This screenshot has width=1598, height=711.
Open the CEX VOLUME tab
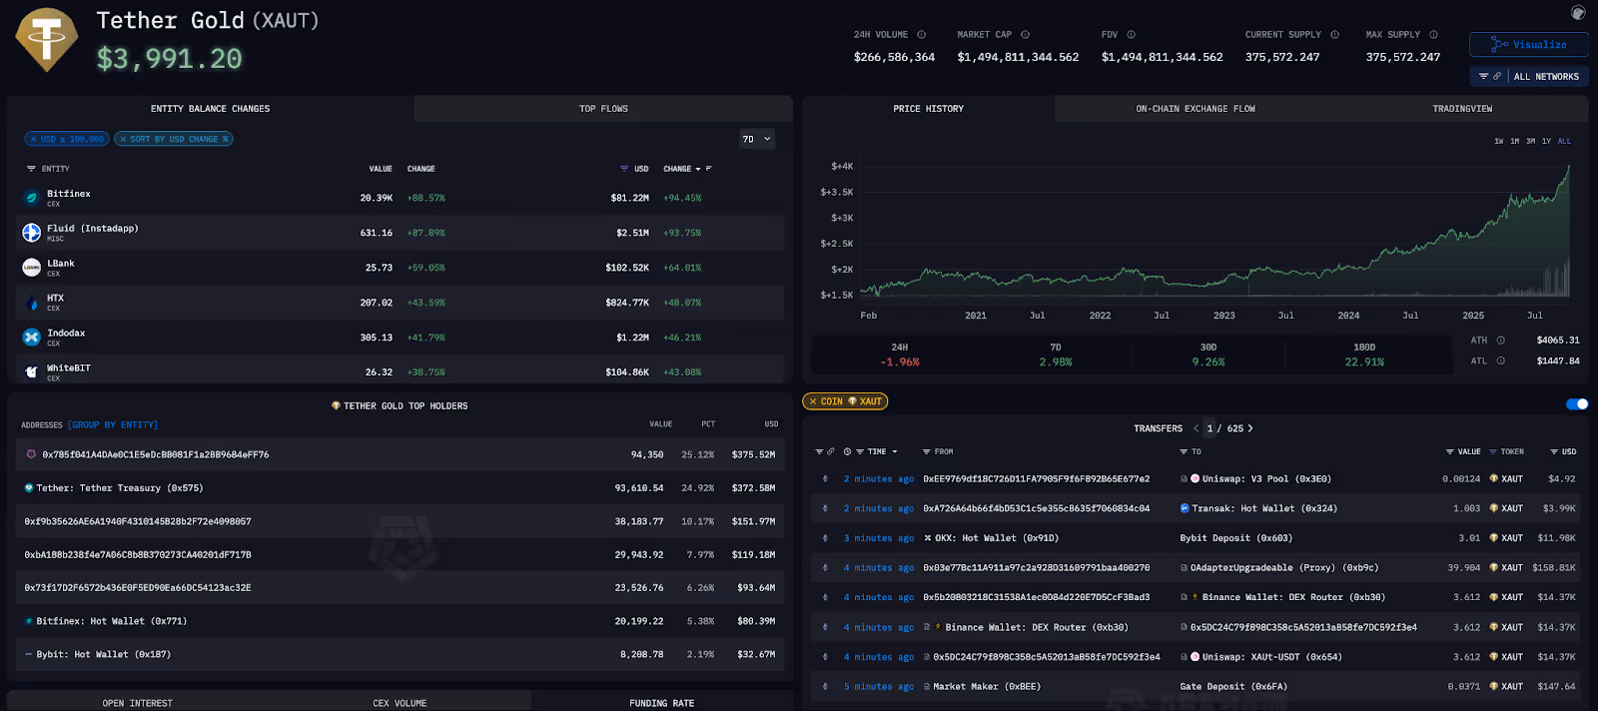[x=399, y=703]
